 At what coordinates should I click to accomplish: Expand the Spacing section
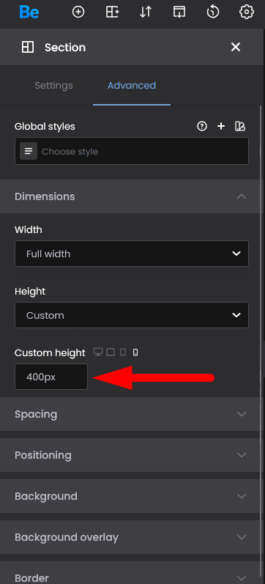[130, 414]
